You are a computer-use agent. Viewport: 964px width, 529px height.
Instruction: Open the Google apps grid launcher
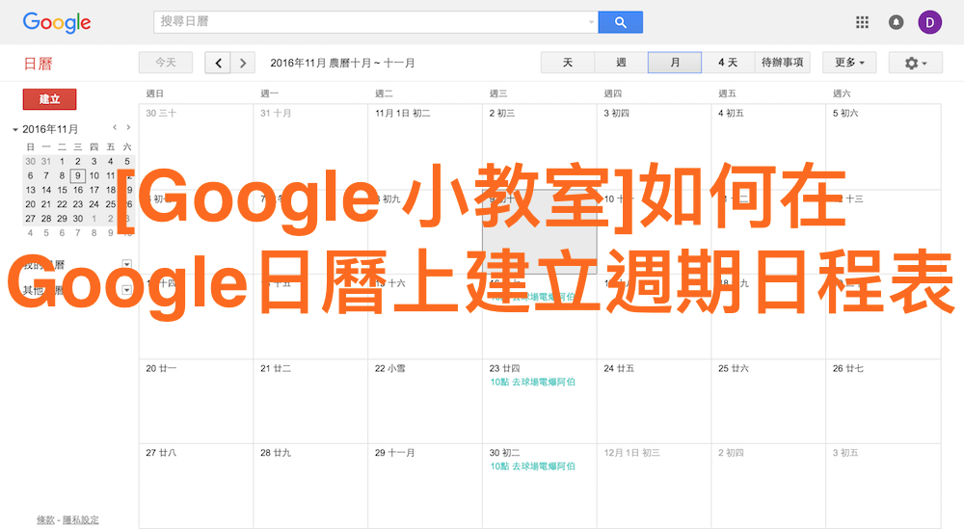pos(863,22)
